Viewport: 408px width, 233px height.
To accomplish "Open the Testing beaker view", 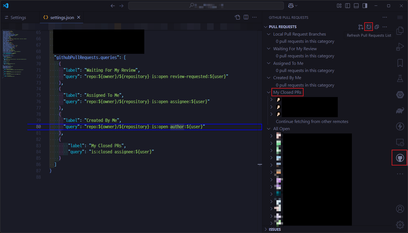I will click(x=400, y=79).
